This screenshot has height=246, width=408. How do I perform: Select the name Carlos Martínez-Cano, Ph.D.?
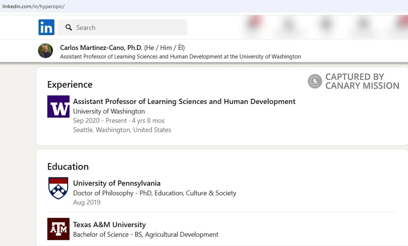(x=101, y=47)
